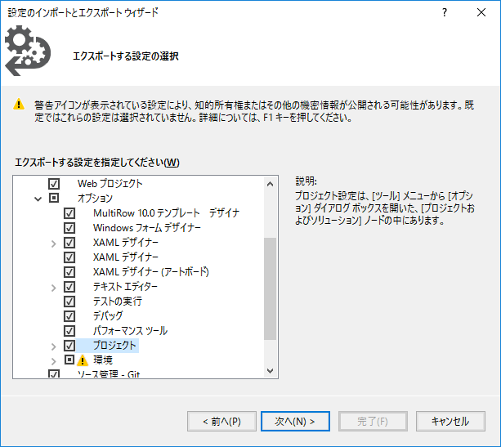This screenshot has height=447, width=501.
Task: Select the テストの実行 item
Action: (x=117, y=302)
